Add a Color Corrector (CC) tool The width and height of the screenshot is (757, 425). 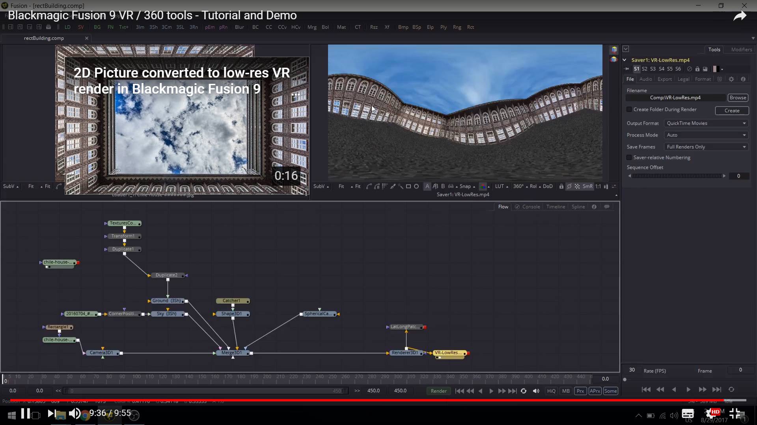point(269,27)
